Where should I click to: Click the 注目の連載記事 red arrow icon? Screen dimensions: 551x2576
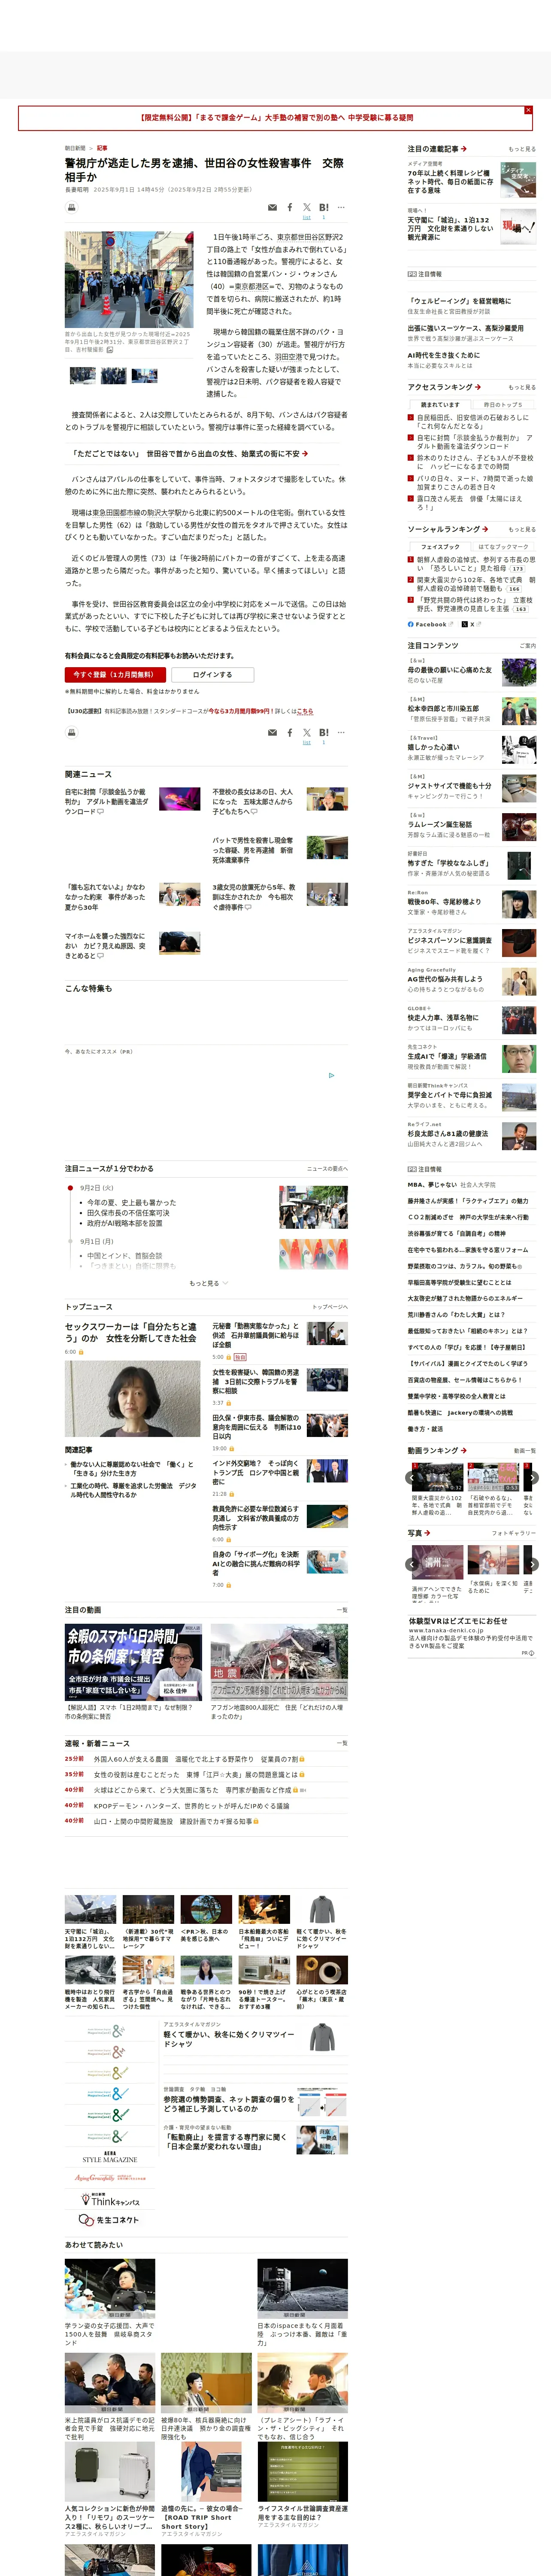pyautogui.click(x=464, y=149)
